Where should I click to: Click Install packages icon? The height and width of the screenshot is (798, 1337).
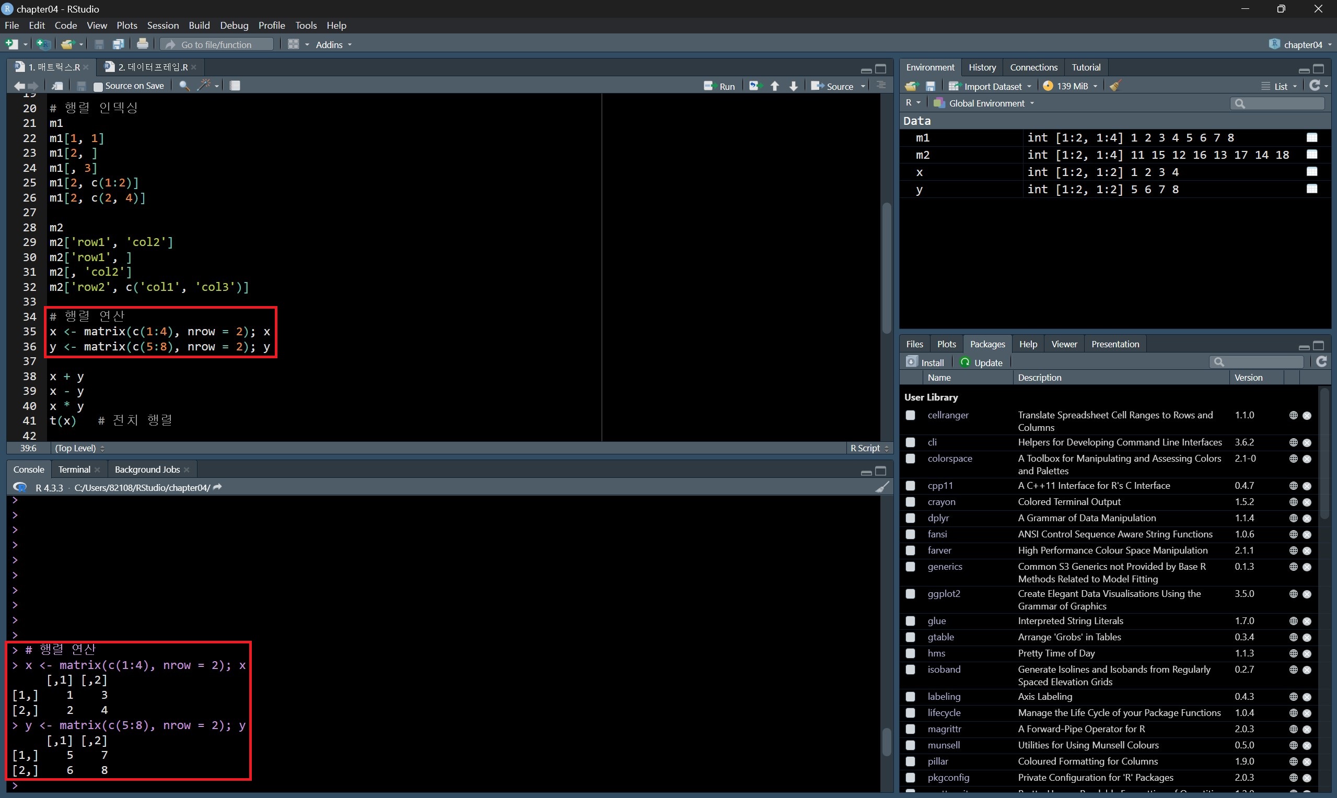click(925, 362)
